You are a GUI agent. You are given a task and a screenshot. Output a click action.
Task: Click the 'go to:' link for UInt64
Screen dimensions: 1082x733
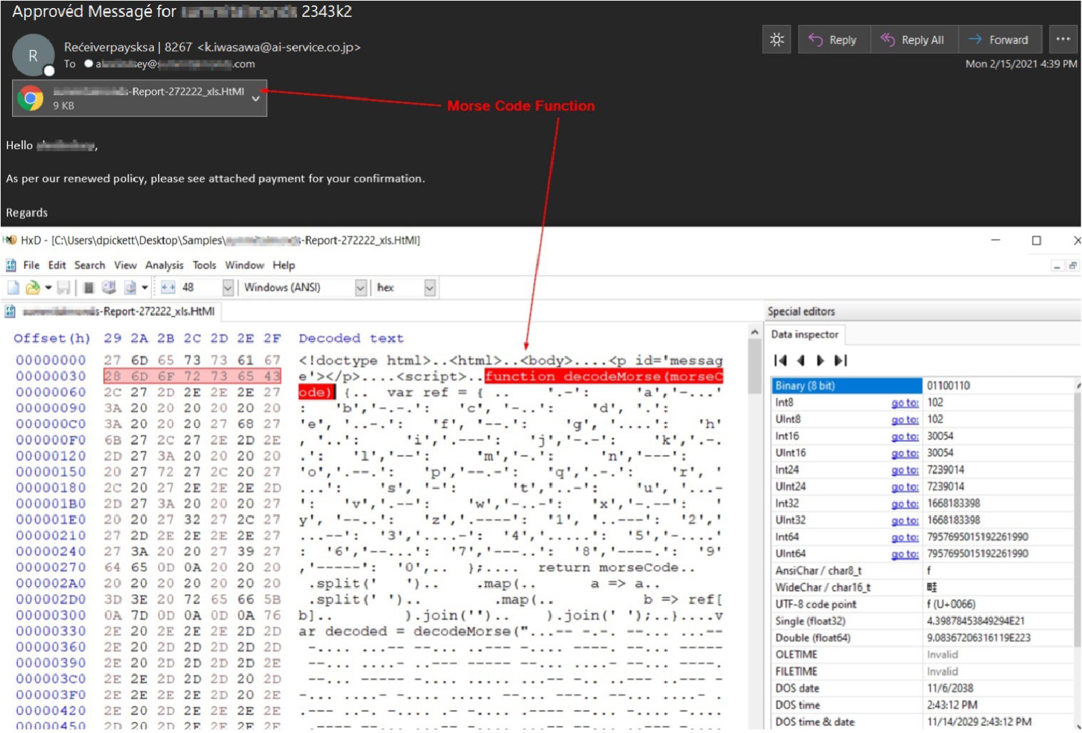click(905, 554)
